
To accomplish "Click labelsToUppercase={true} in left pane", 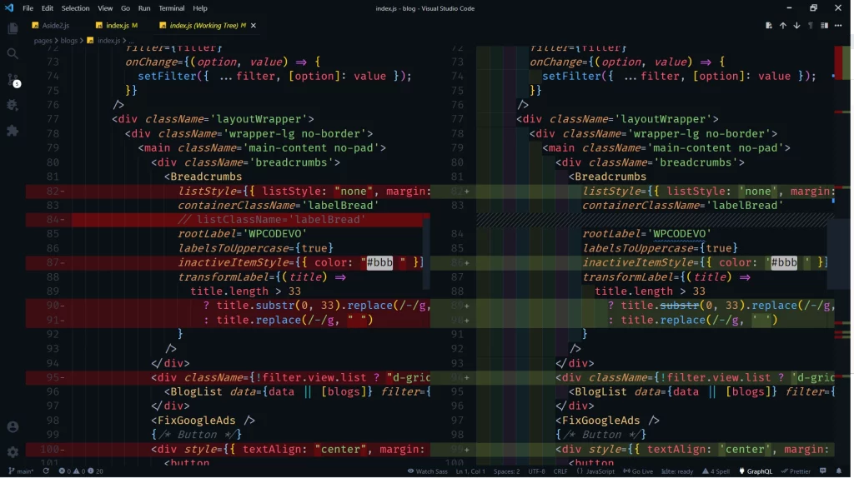I will [x=255, y=248].
